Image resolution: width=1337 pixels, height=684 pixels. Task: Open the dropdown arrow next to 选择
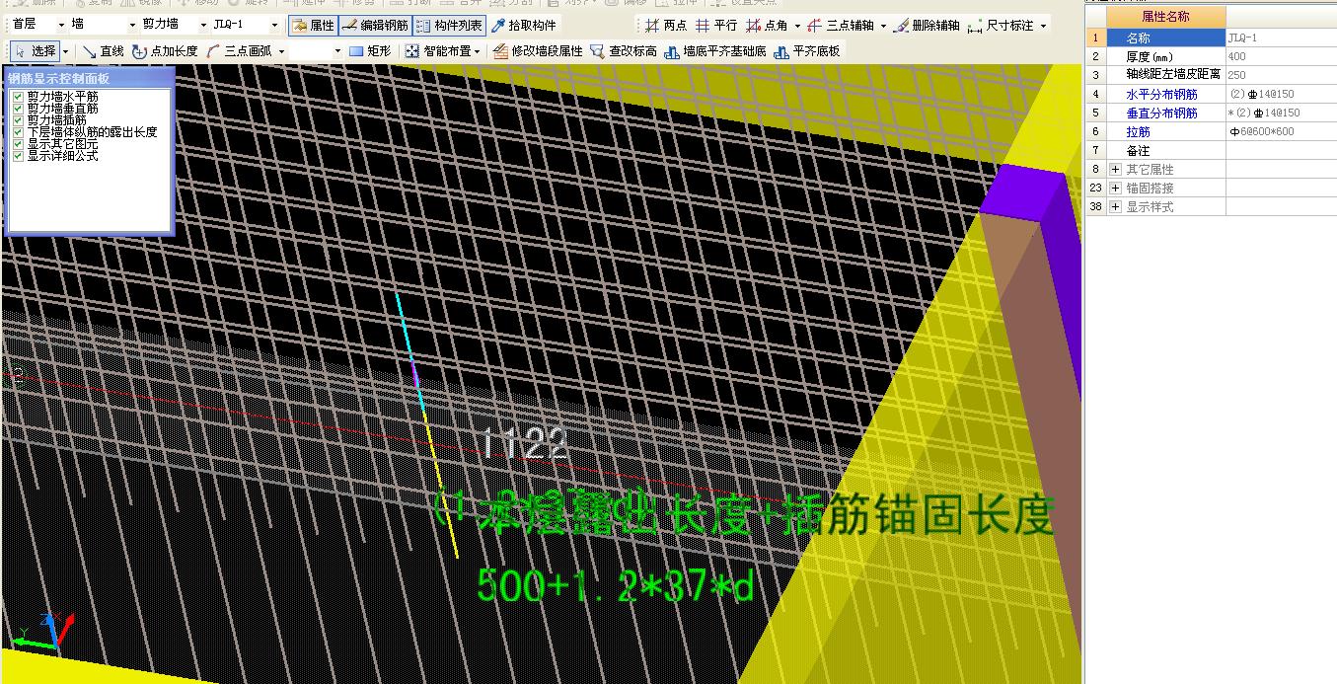pos(66,50)
